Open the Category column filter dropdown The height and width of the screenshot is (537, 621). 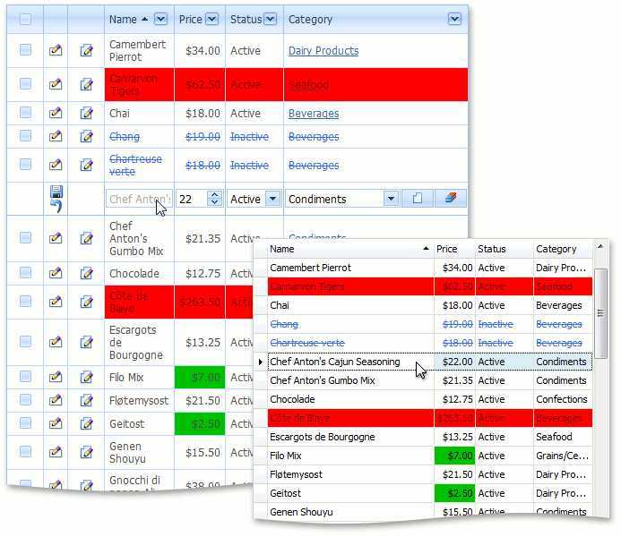point(454,19)
